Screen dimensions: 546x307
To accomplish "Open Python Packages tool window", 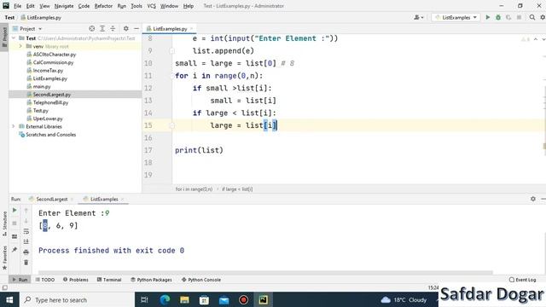I will coord(152,280).
